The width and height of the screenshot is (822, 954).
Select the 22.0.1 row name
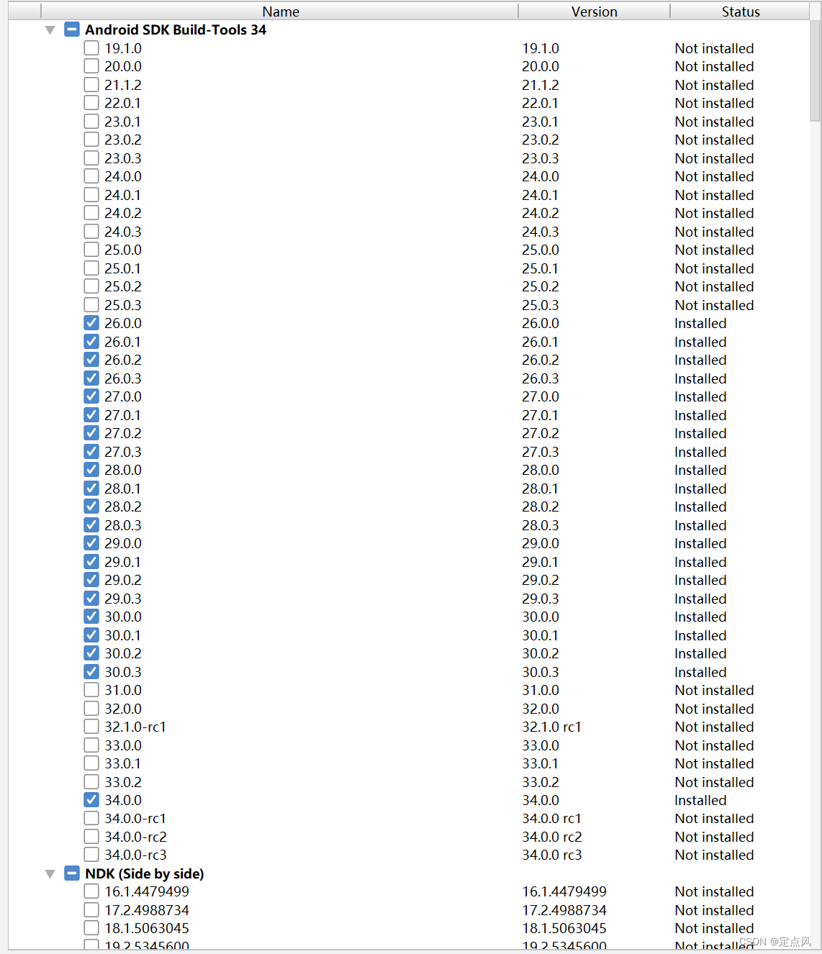coord(123,103)
